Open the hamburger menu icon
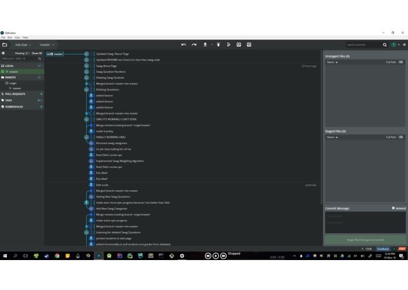The height and width of the screenshot is (290, 408). (x=404, y=45)
